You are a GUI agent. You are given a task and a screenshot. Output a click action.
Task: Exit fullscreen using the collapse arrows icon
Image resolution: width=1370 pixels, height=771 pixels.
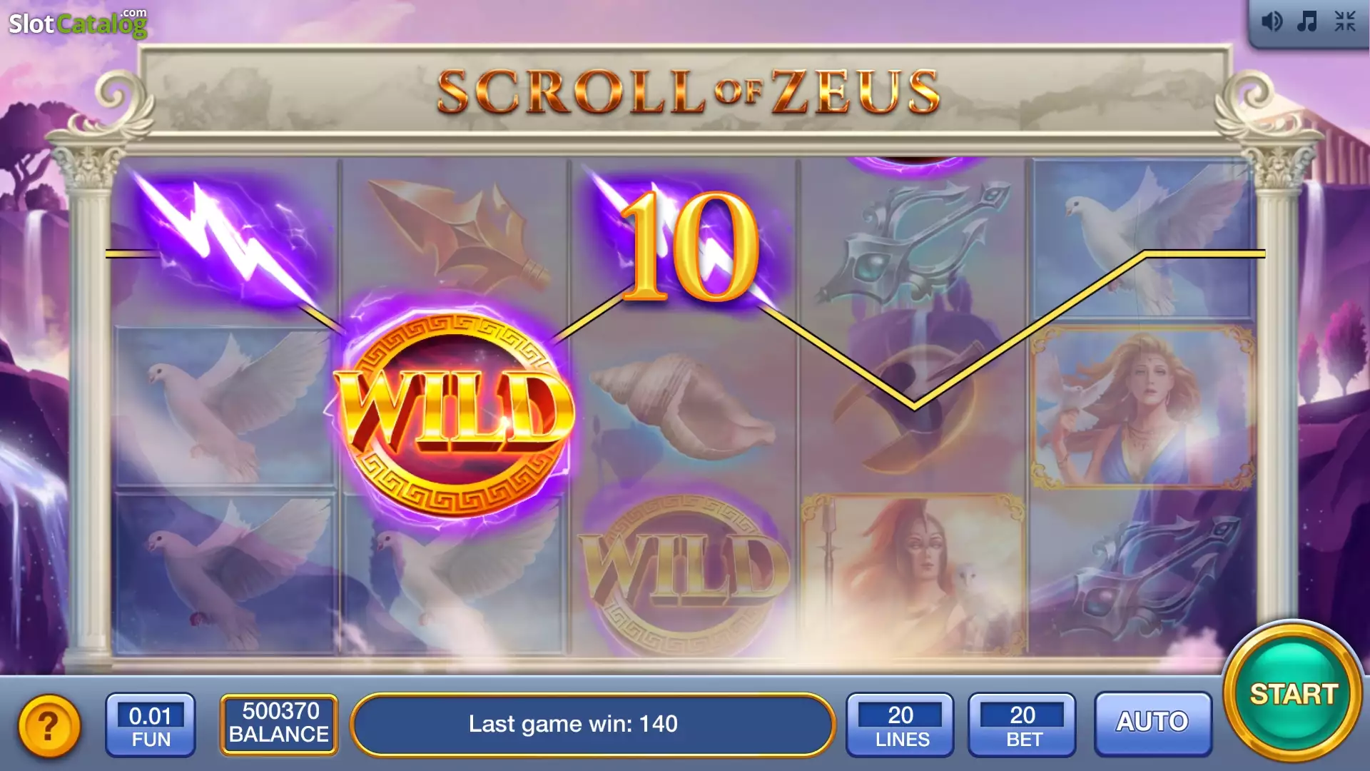coord(1345,21)
